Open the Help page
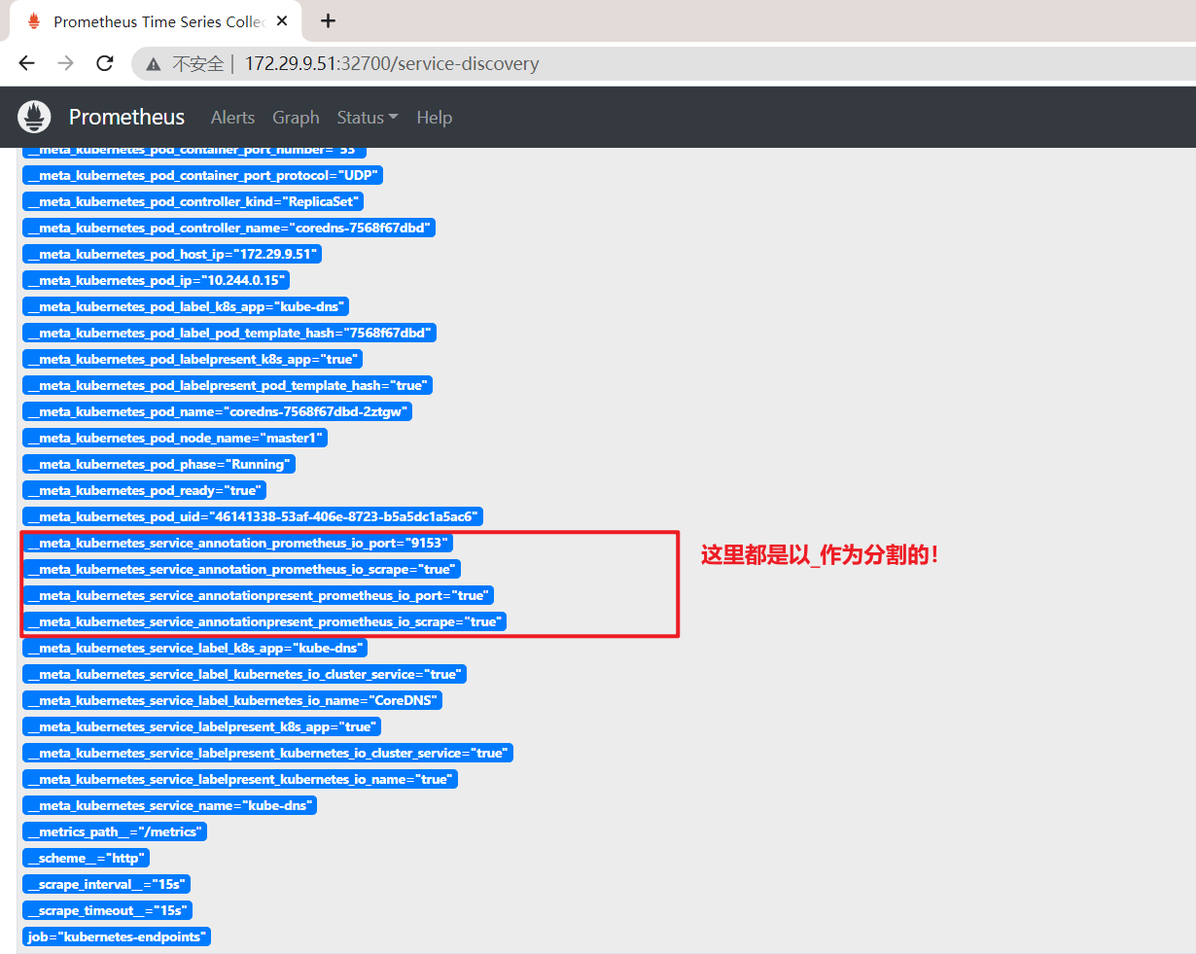 (434, 117)
